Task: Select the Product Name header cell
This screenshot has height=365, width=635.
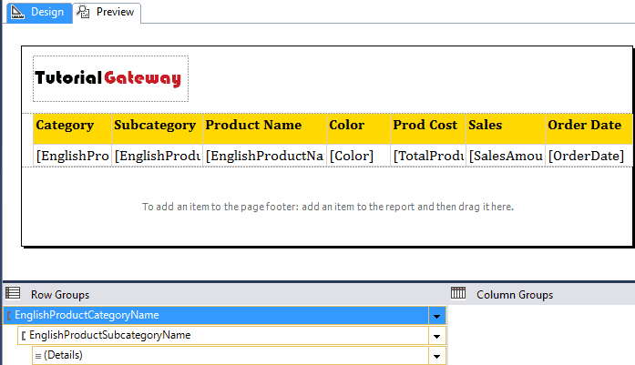Action: (x=264, y=128)
